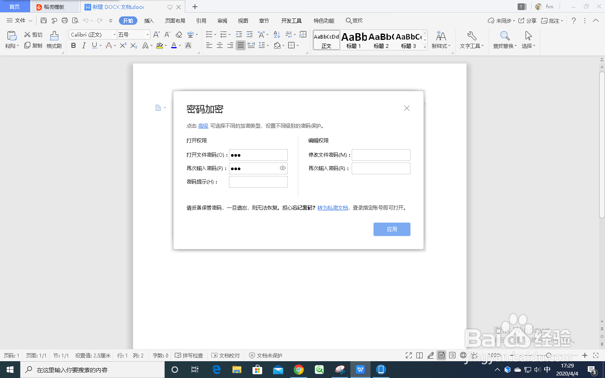Viewport: 605px width, 378px height.
Task: Apply the 标题 1 heading style
Action: tap(354, 40)
